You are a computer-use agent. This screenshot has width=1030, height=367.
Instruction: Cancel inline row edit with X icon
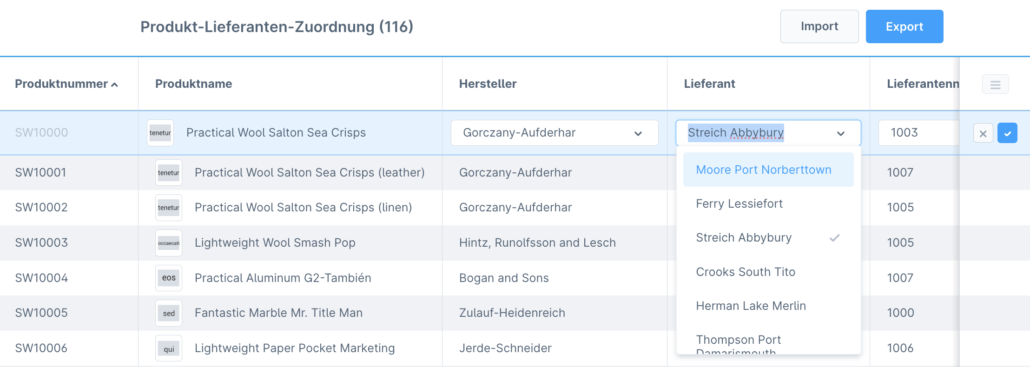pos(983,133)
